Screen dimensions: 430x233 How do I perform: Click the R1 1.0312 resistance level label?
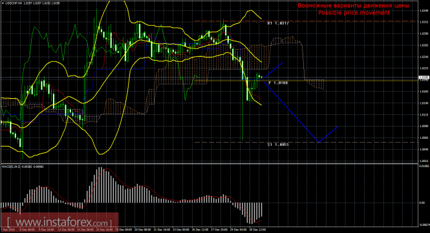[x=278, y=23]
